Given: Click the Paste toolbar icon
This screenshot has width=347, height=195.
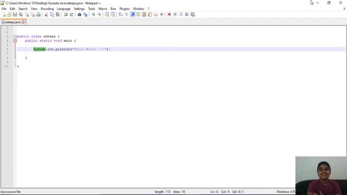Looking at the screenshot, I should pos(58,15).
